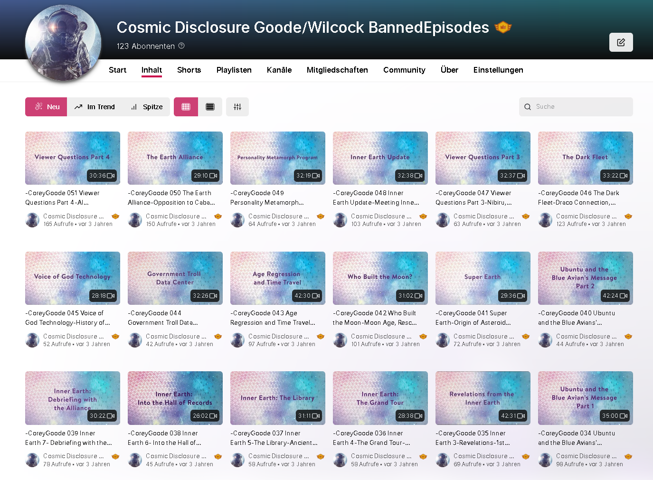Click crown badge under CoreyGoode 042 video
The height and width of the screenshot is (480, 653).
423,336
